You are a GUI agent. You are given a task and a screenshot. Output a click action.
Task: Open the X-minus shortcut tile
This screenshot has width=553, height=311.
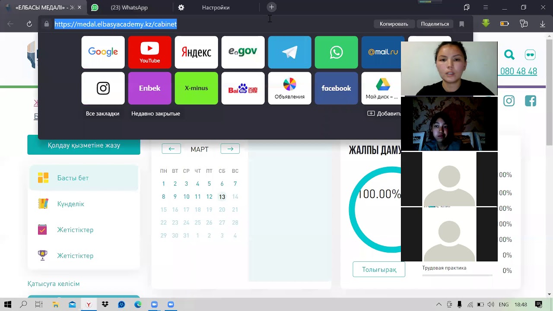[x=196, y=88]
